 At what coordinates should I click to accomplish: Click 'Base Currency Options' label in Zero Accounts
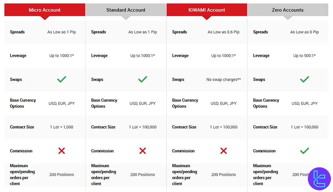pos(266,103)
